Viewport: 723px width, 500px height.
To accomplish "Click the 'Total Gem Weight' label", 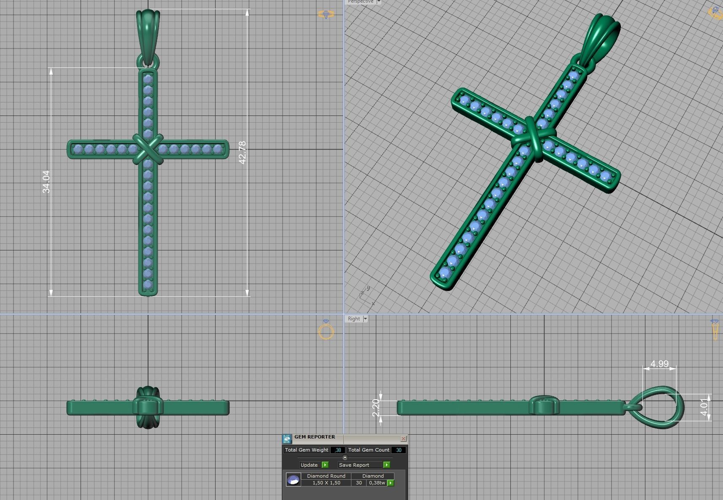I will point(307,450).
